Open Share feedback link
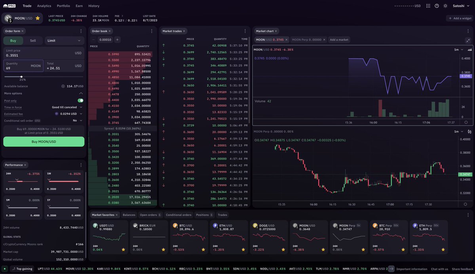The height and width of the screenshot is (274, 475). (462, 269)
